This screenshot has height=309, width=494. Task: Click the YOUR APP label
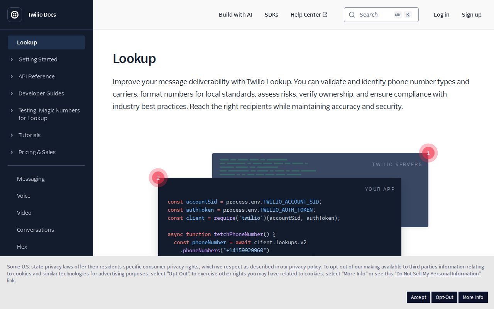380,189
